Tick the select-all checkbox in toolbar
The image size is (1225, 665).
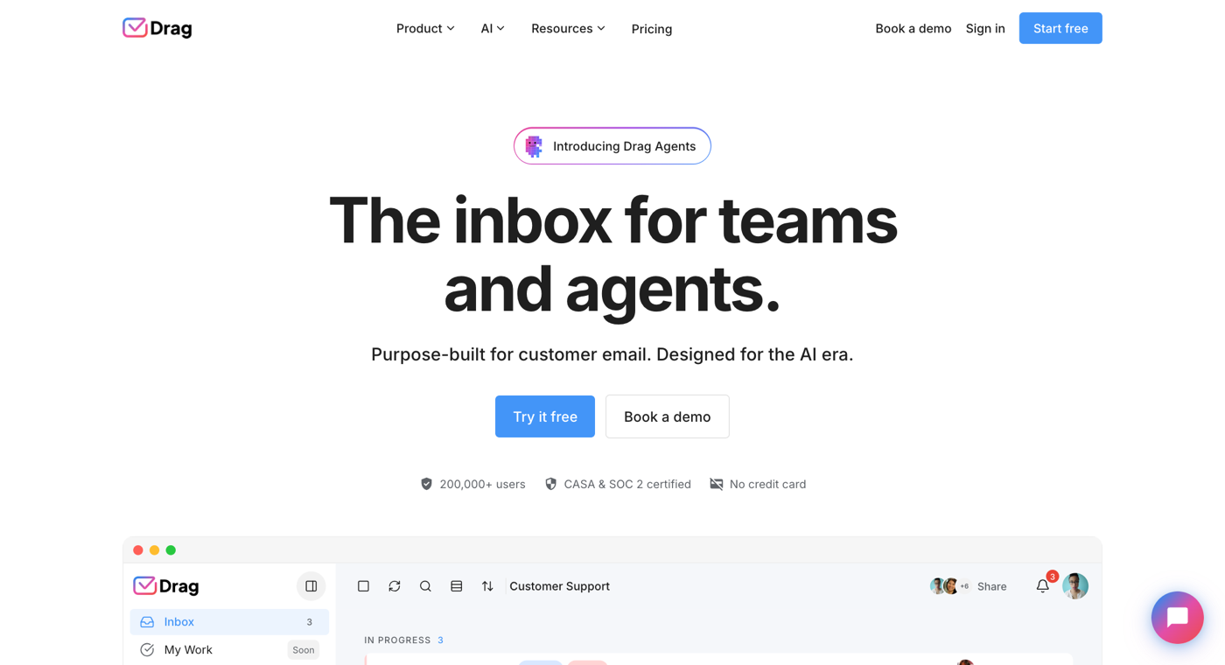point(363,586)
